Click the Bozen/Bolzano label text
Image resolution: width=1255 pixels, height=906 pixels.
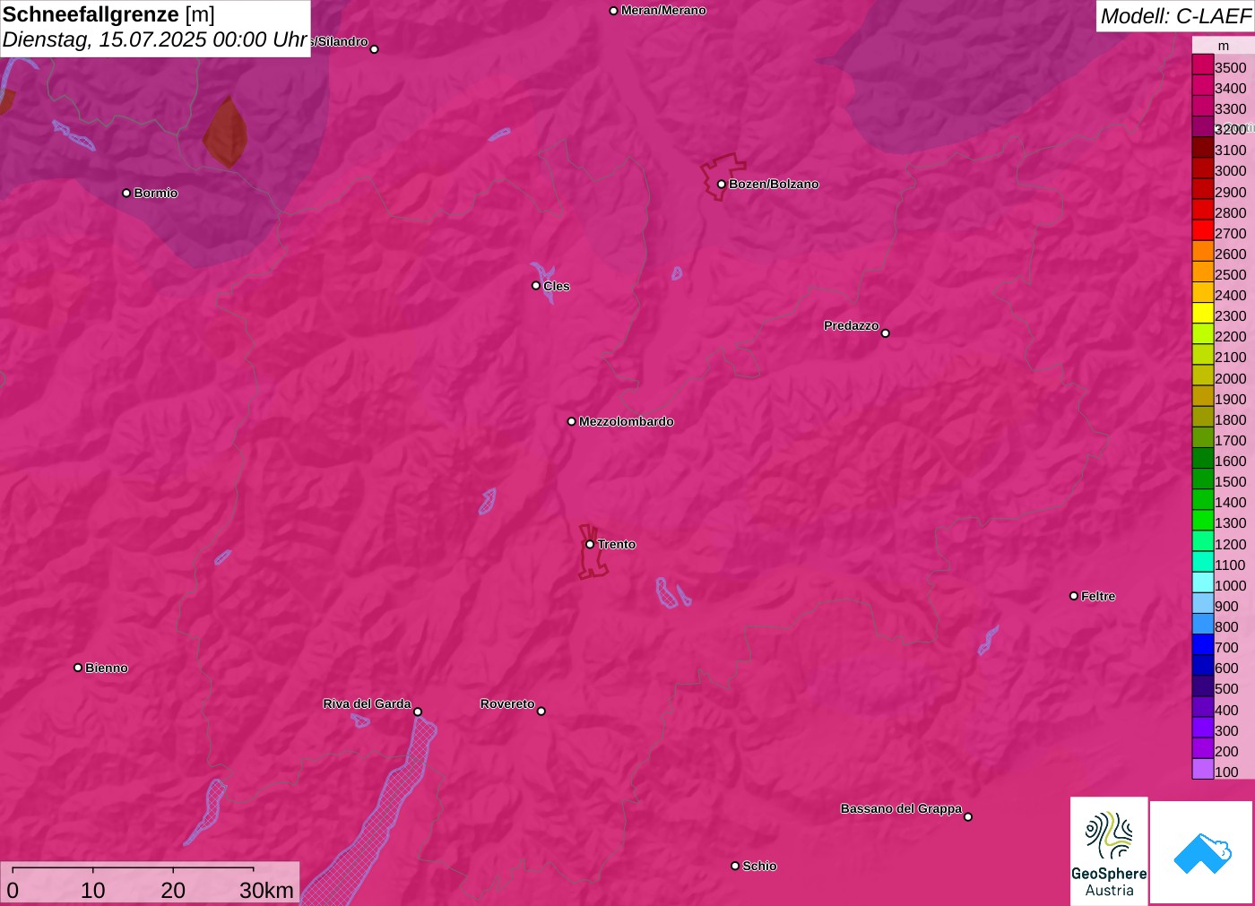tap(774, 184)
